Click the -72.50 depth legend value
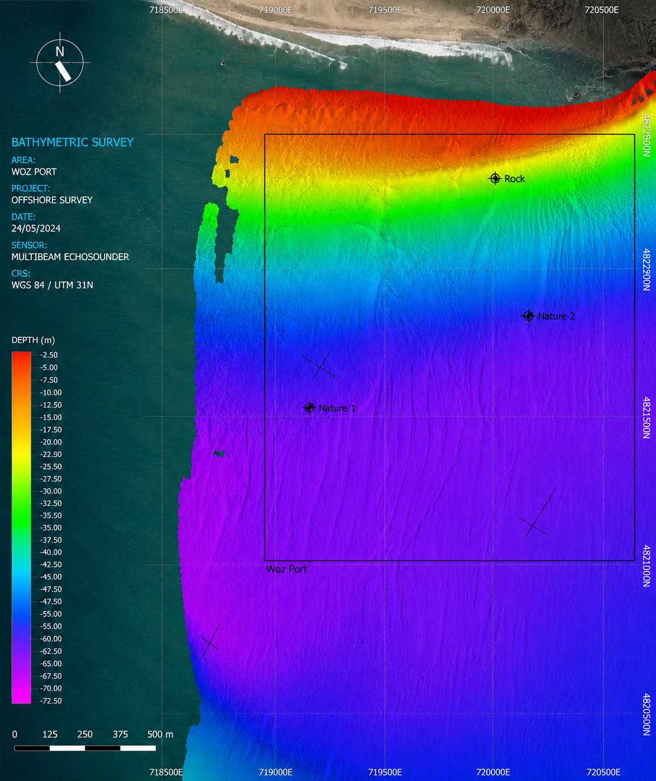Image resolution: width=656 pixels, height=781 pixels. click(x=51, y=701)
